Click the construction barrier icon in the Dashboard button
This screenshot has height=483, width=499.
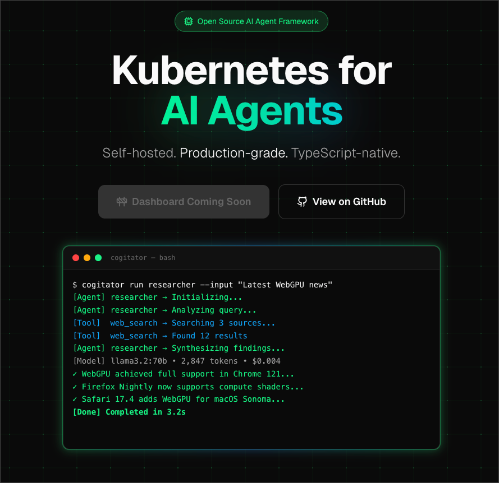(122, 202)
